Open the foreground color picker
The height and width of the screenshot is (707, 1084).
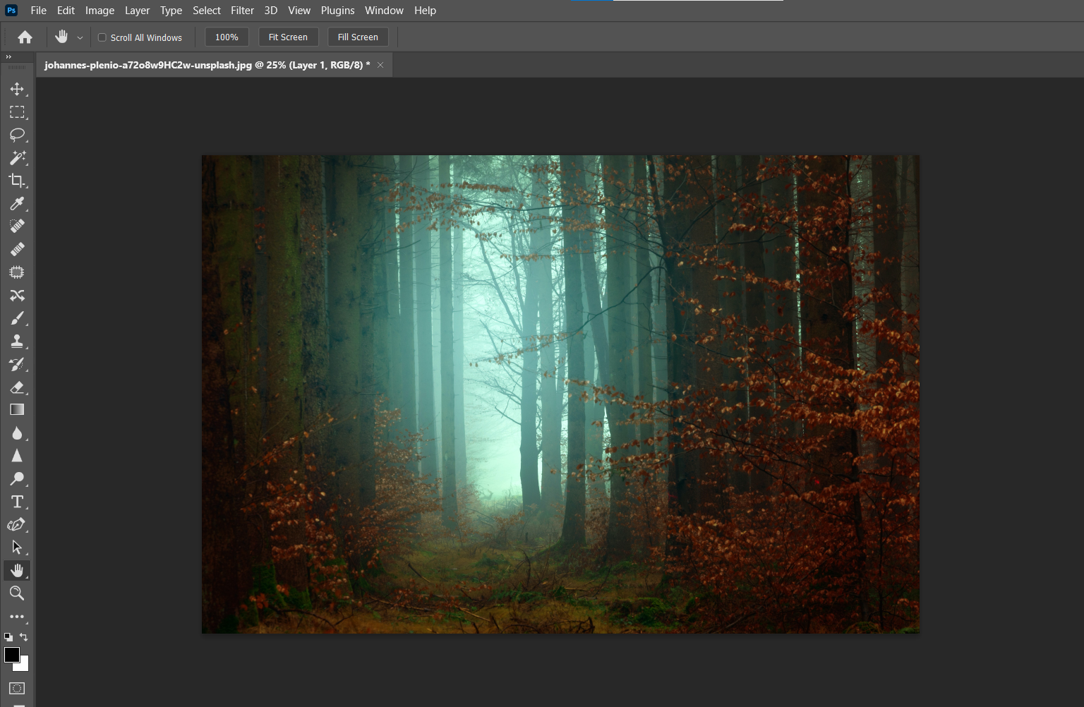[11, 654]
